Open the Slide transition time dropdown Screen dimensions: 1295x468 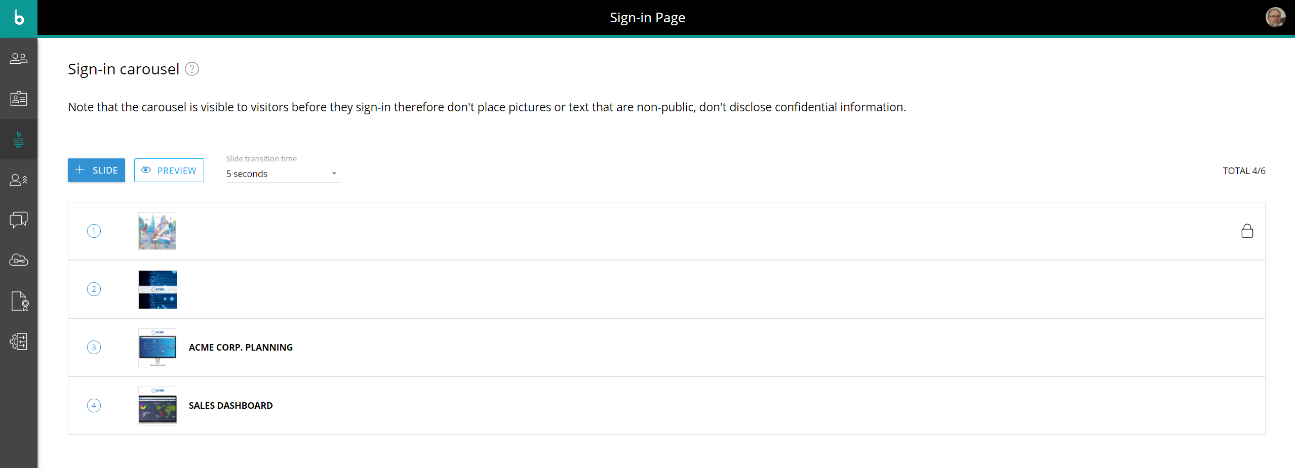[x=282, y=174]
